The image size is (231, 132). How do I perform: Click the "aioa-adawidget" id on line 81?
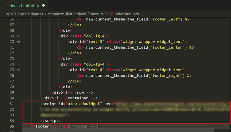(84, 104)
